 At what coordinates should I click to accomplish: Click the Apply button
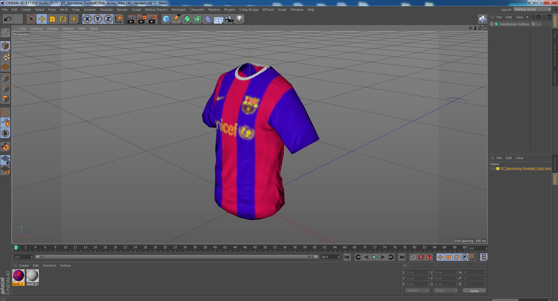(474, 291)
